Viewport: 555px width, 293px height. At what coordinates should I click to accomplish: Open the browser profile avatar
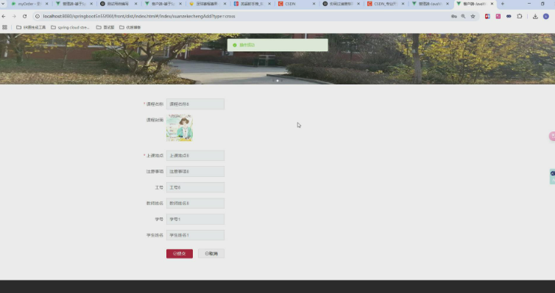tap(545, 16)
